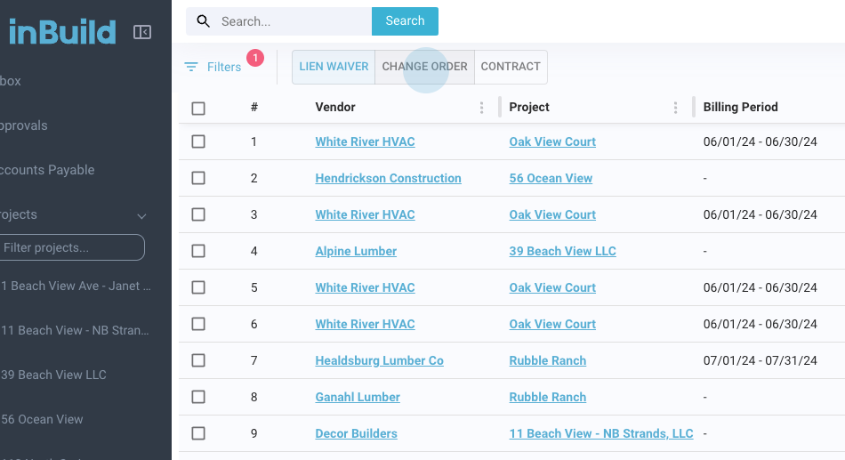Switch to the Lien Waiver tab
Image resolution: width=845 pixels, height=460 pixels.
(x=334, y=67)
